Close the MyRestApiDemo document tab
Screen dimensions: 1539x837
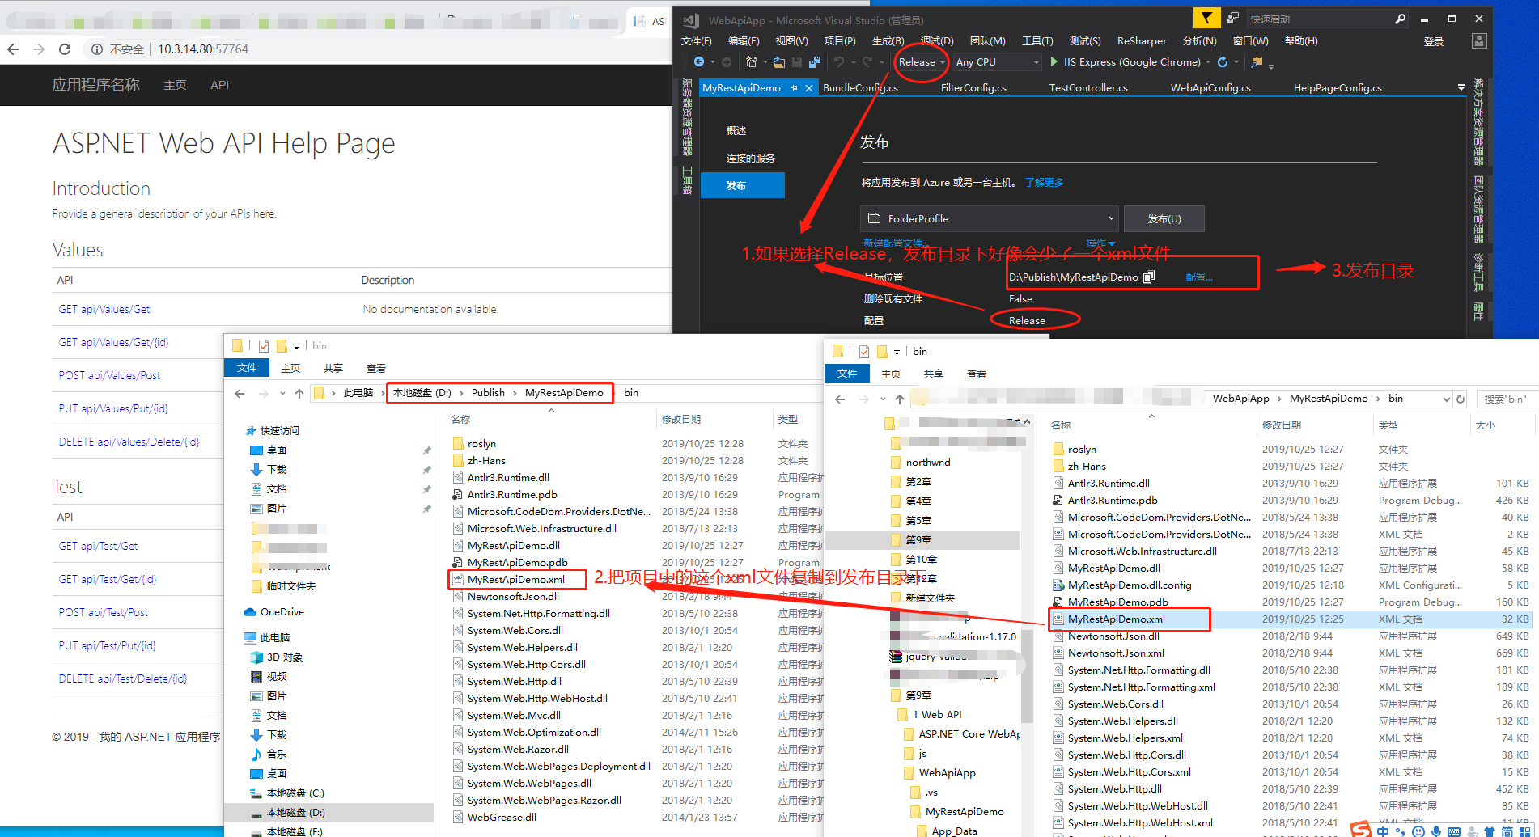click(808, 87)
